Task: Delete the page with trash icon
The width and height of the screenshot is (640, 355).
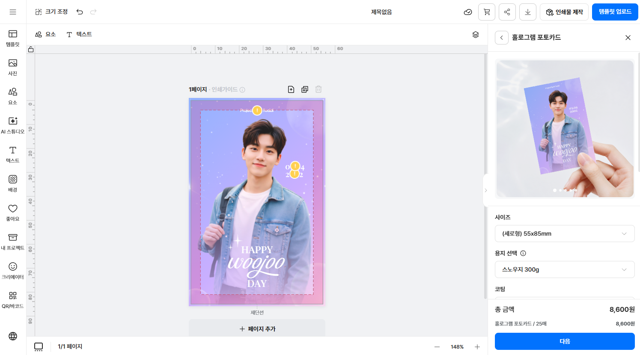Action: click(319, 89)
